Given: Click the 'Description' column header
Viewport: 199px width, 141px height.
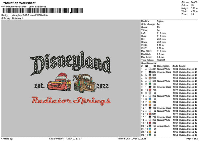Looking at the screenshot, I should tap(163, 66).
